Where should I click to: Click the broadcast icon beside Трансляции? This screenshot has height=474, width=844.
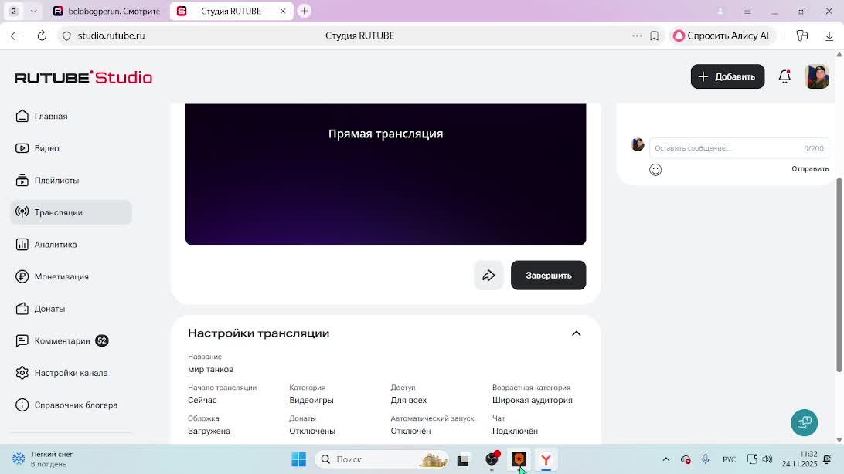22,212
